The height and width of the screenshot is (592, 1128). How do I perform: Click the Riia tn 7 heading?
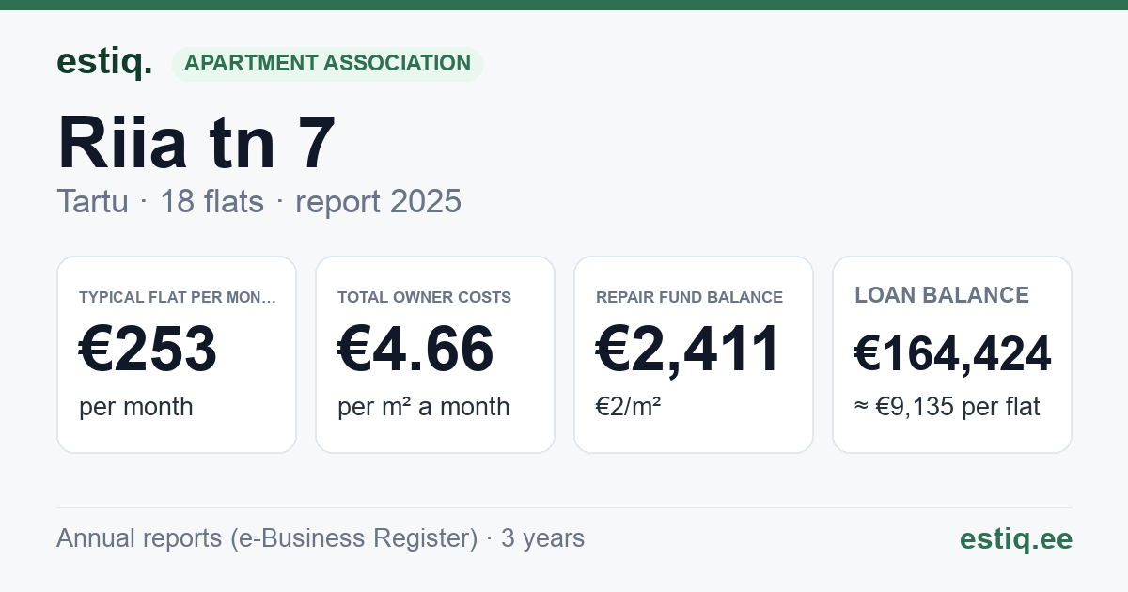pyautogui.click(x=196, y=143)
